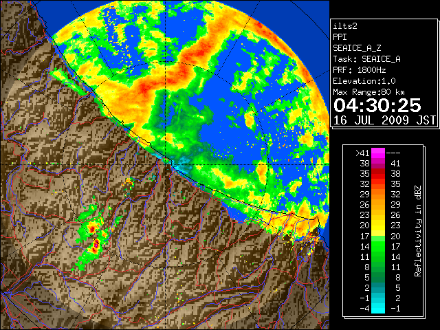
Task: Click the 'Max Range:80 km' text
Action: pyautogui.click(x=368, y=92)
